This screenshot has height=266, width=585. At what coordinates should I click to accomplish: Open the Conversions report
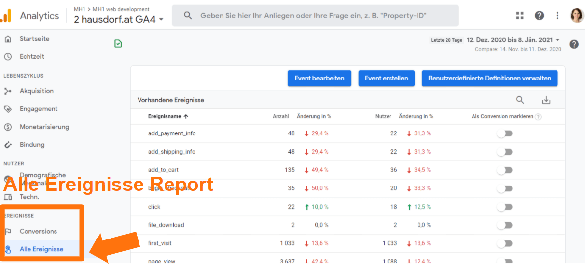pyautogui.click(x=38, y=231)
